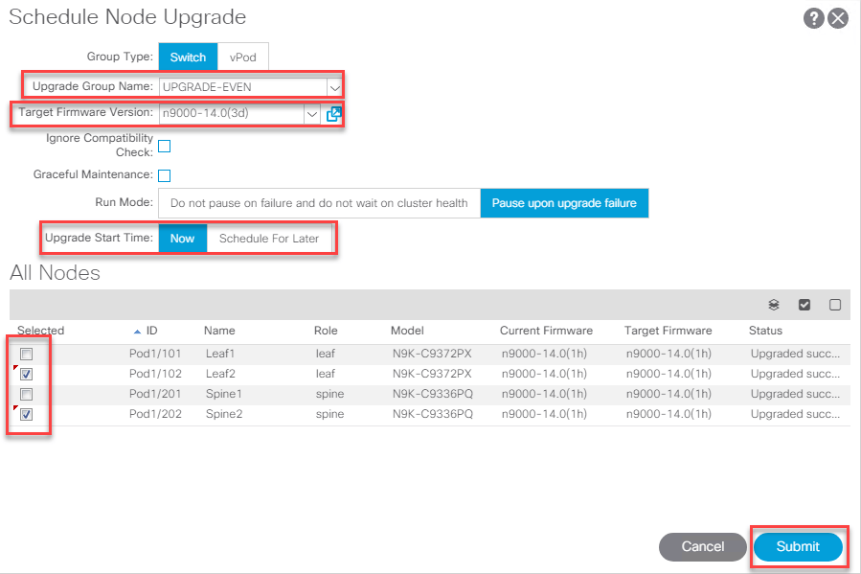
Task: Click the Status column header
Action: [765, 331]
